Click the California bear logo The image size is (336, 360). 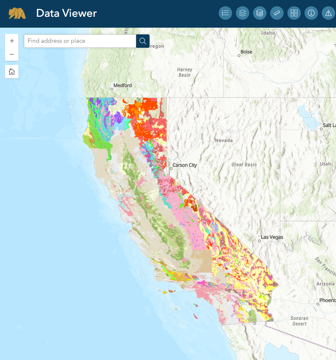click(17, 13)
